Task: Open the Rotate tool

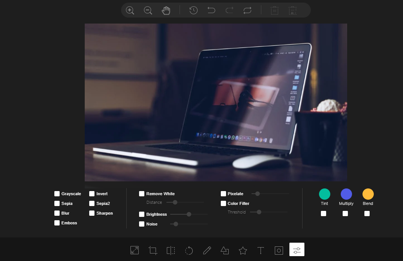Action: (189, 250)
